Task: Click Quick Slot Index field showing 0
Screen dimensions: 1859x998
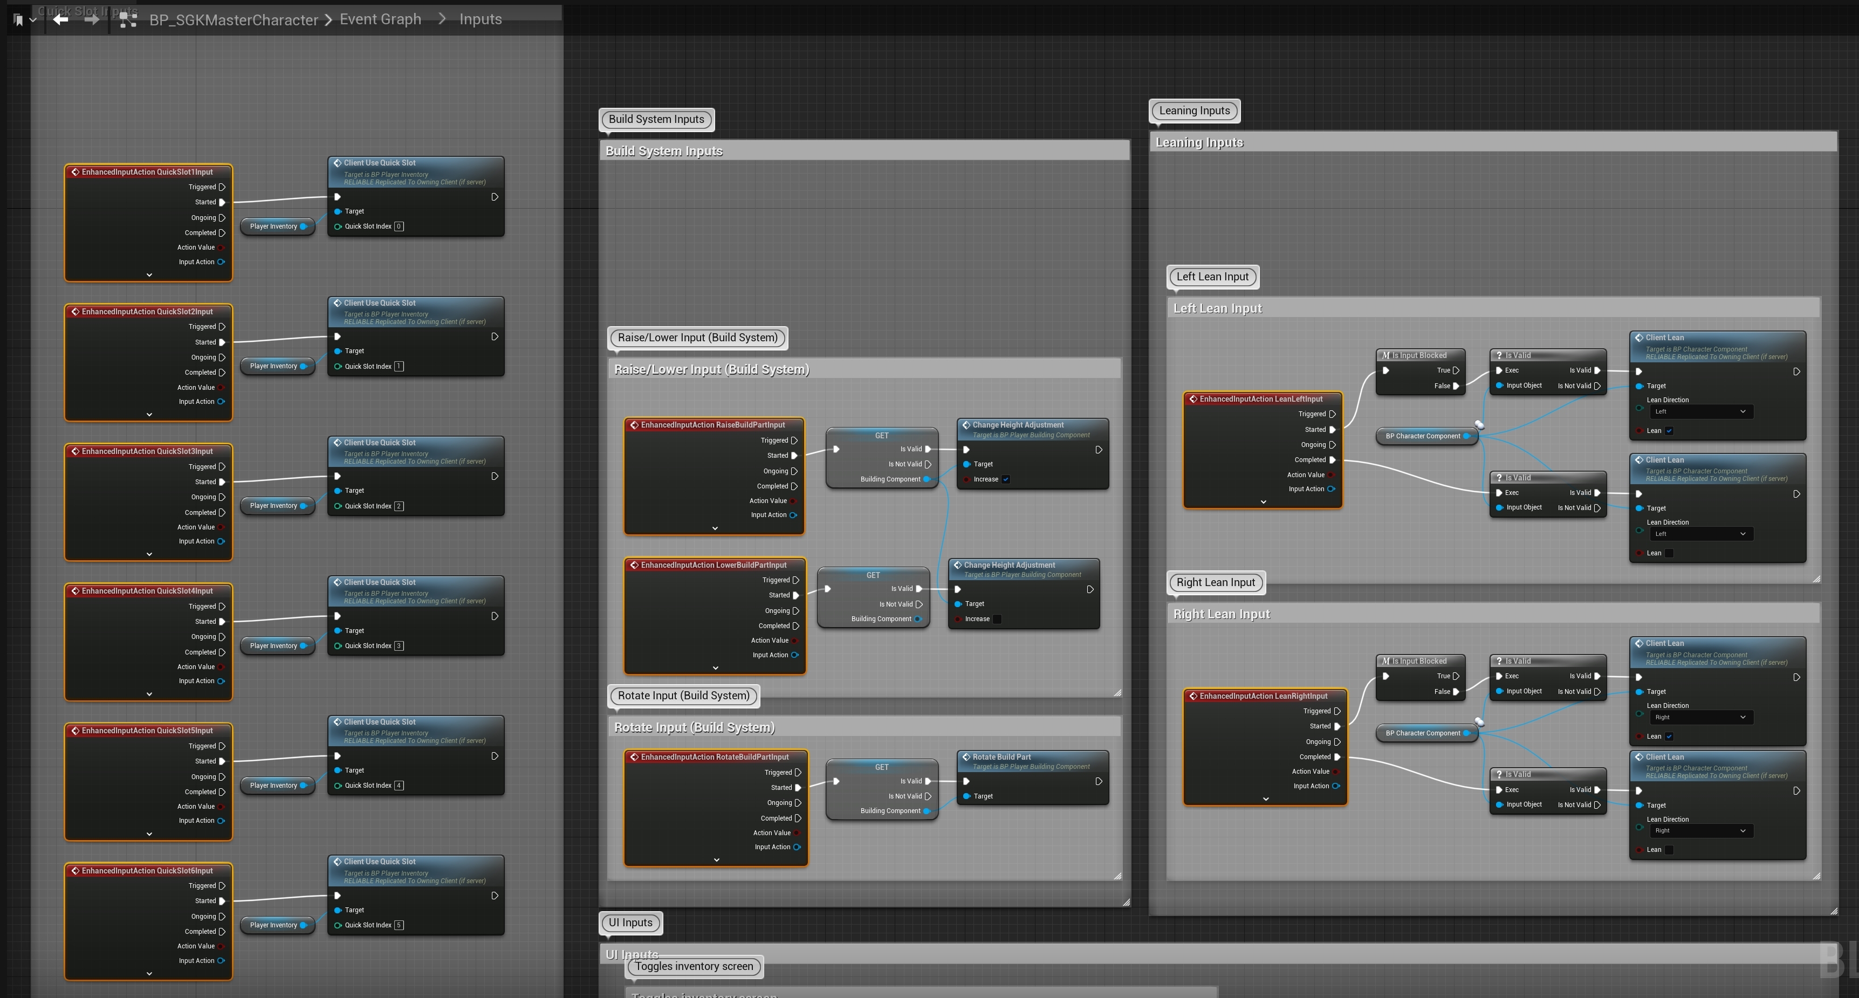Action: click(399, 226)
